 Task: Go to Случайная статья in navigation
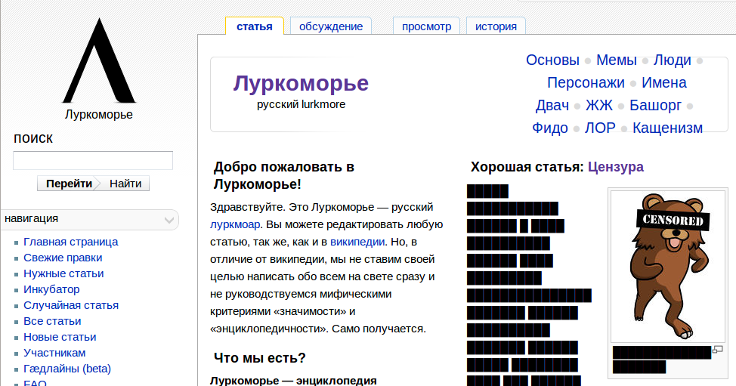tap(71, 305)
